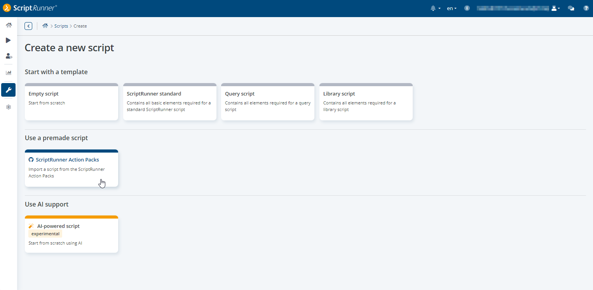This screenshot has height=290, width=593.
Task: Expand the user account dropdown menu
Action: (x=555, y=8)
